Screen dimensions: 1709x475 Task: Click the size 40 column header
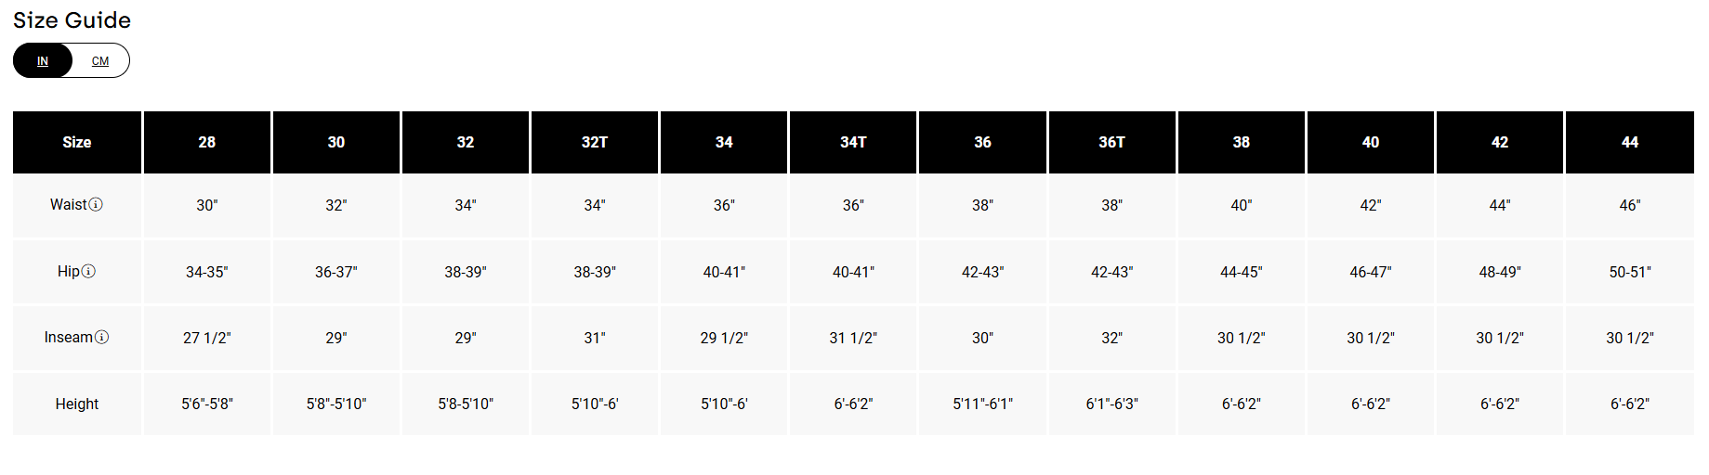(1371, 142)
